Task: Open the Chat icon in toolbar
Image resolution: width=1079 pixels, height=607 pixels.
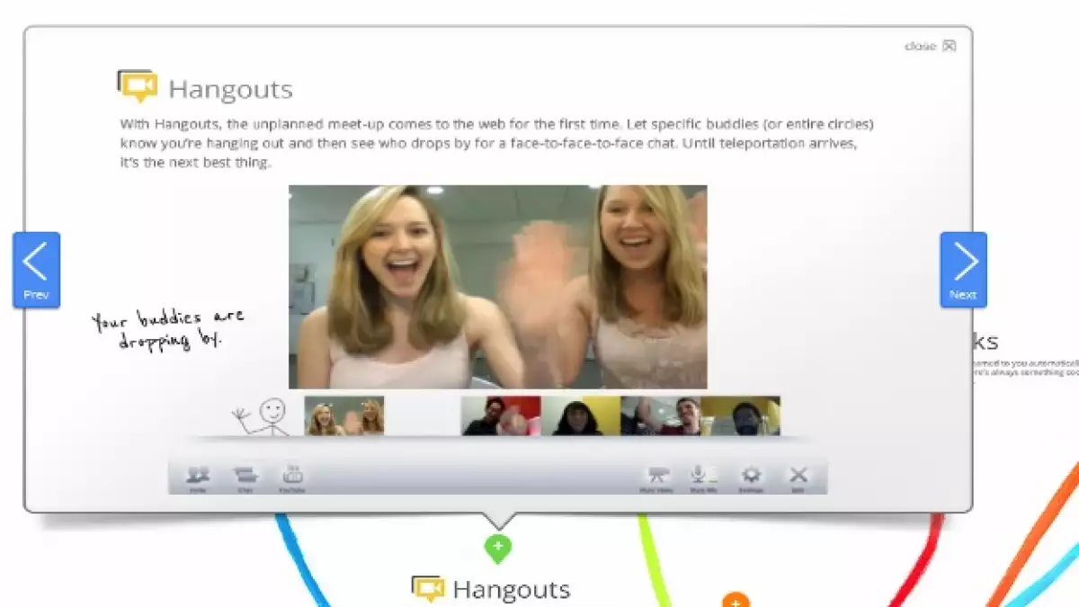Action: tap(245, 476)
